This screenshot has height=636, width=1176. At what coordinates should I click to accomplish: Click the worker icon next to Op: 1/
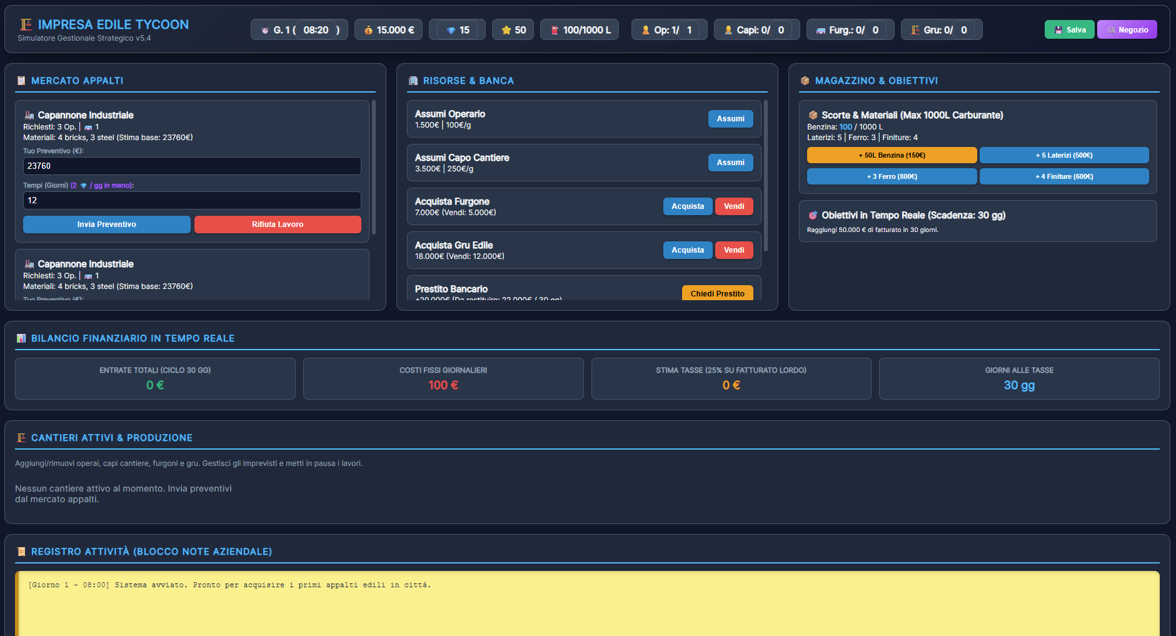[646, 30]
